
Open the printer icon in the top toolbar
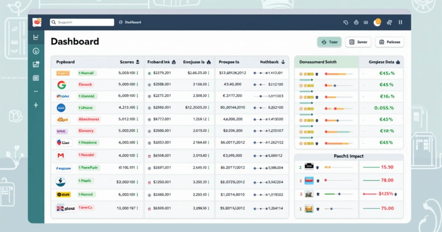pyautogui.click(x=356, y=22)
